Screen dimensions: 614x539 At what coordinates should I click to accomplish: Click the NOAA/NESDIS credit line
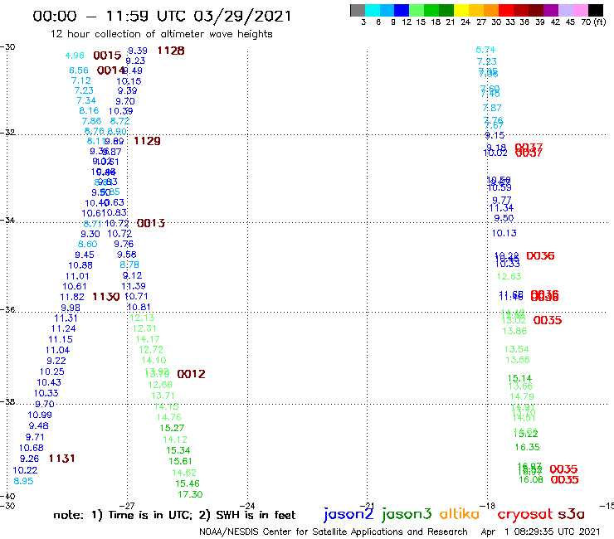tap(334, 532)
